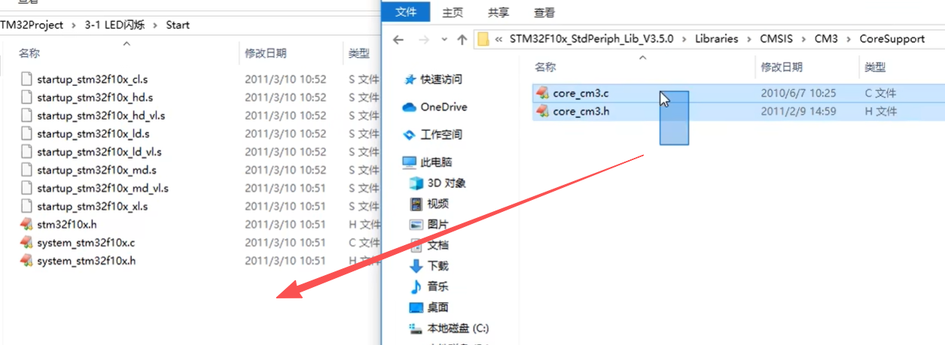
Task: Click the 桌面 desktop icon
Action: pos(416,307)
